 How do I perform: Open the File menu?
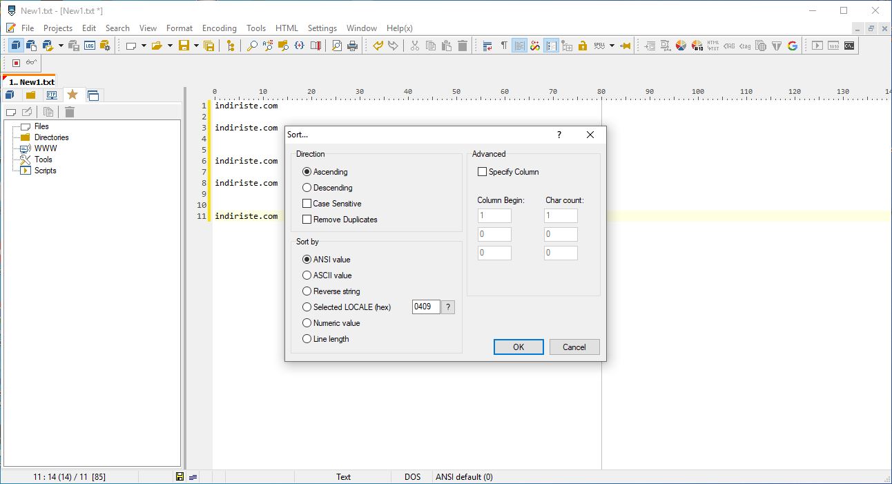pyautogui.click(x=28, y=28)
